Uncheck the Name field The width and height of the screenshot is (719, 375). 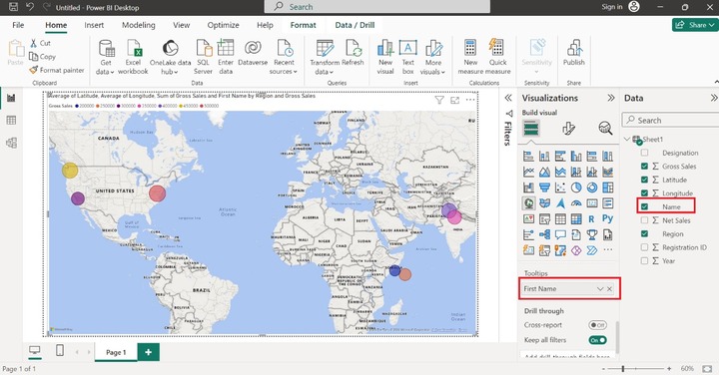644,206
